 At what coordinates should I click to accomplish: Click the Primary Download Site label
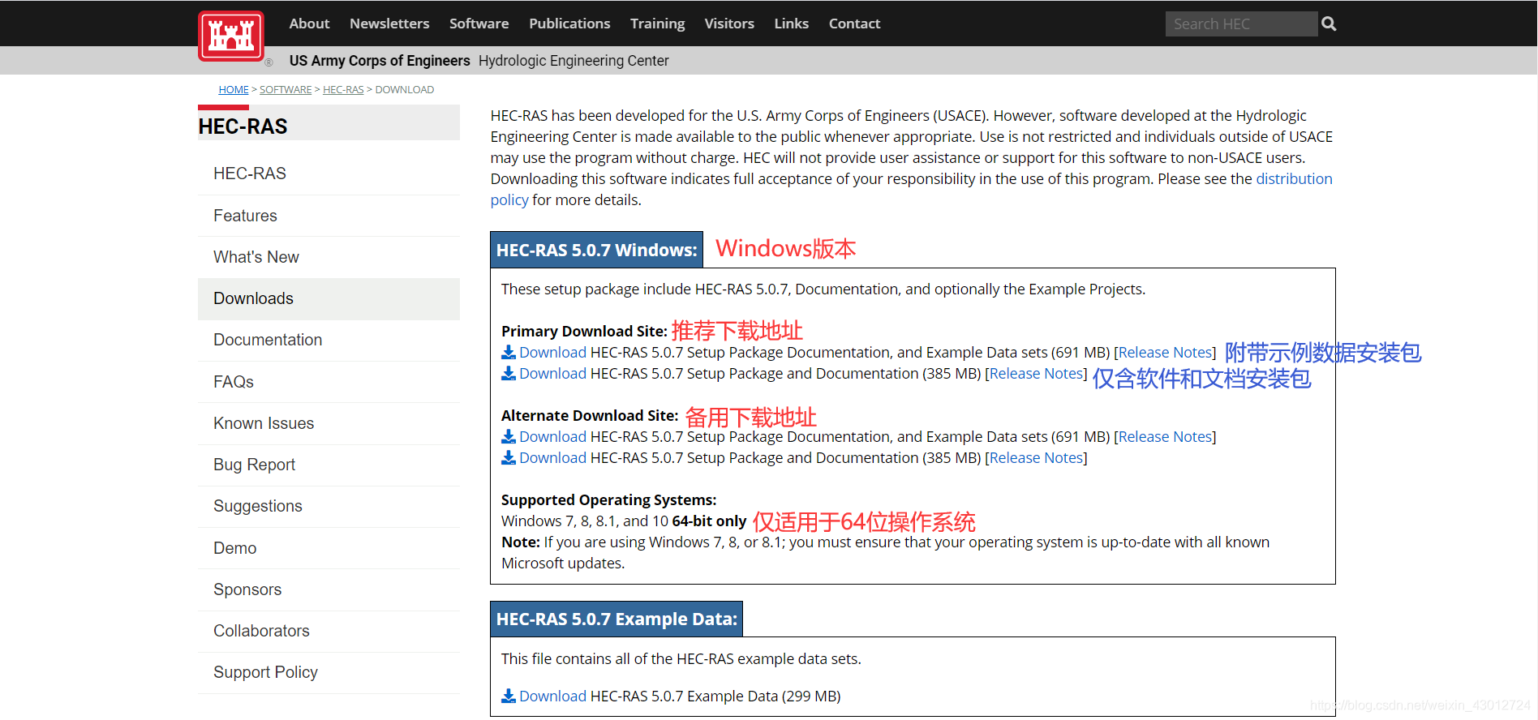click(584, 331)
